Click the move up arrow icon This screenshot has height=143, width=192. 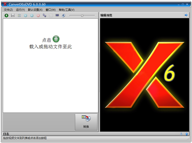(x=32, y=16)
